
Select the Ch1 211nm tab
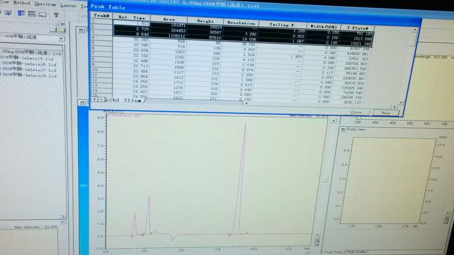pyautogui.click(x=124, y=100)
